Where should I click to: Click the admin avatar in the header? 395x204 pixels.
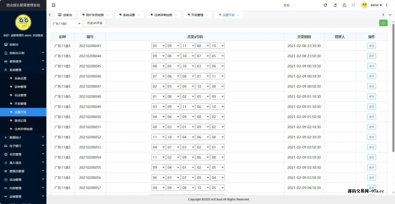(364, 5)
